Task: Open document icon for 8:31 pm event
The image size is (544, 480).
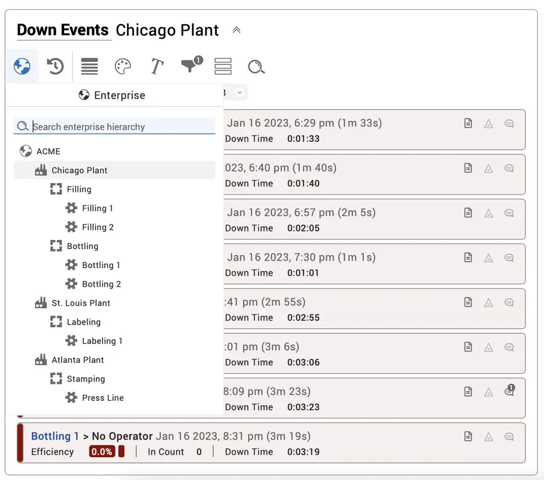Action: click(468, 436)
